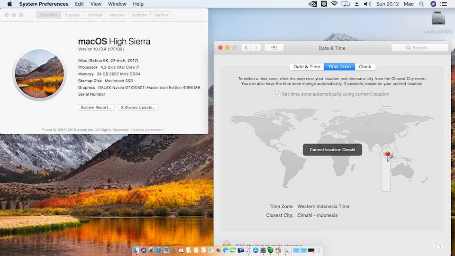Click the eject icon in menu bar
455x256 pixels.
[x=356, y=4]
